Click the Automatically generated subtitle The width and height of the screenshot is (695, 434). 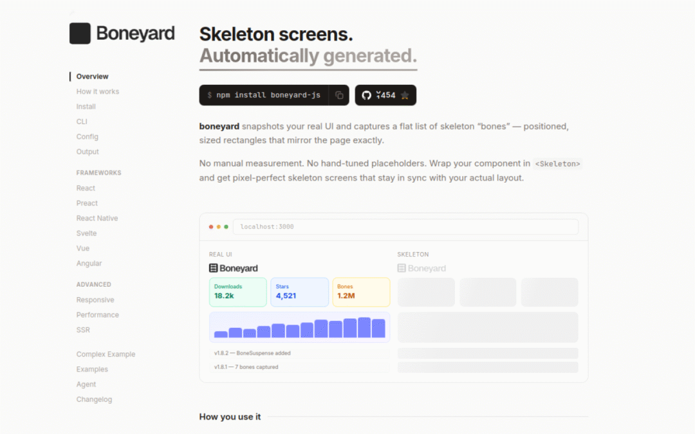[308, 56]
